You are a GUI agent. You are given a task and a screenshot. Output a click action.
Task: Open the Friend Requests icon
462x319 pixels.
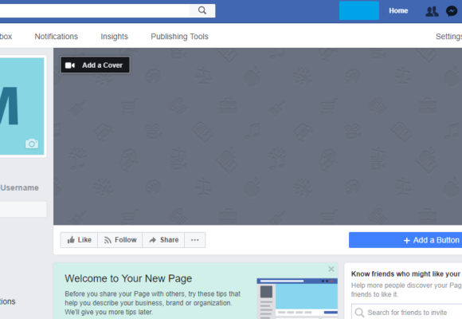tap(432, 11)
